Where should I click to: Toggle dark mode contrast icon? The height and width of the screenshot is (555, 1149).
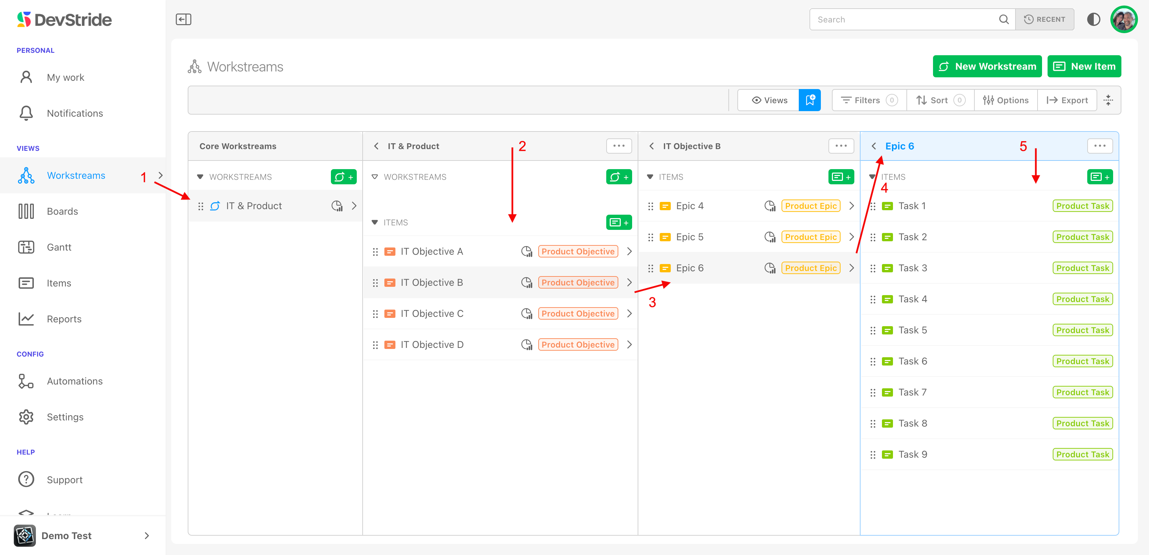click(x=1093, y=19)
